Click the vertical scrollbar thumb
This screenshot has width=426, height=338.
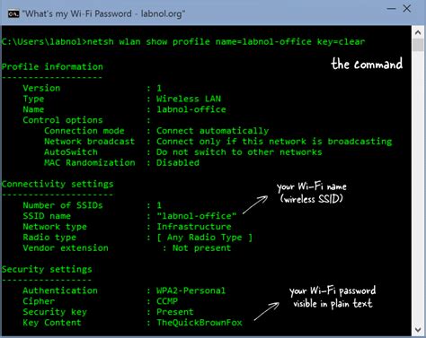[418, 45]
